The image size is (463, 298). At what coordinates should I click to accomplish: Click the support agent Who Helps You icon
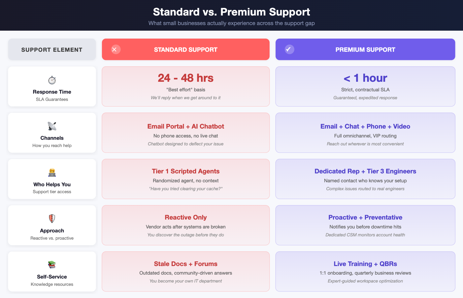click(x=52, y=172)
